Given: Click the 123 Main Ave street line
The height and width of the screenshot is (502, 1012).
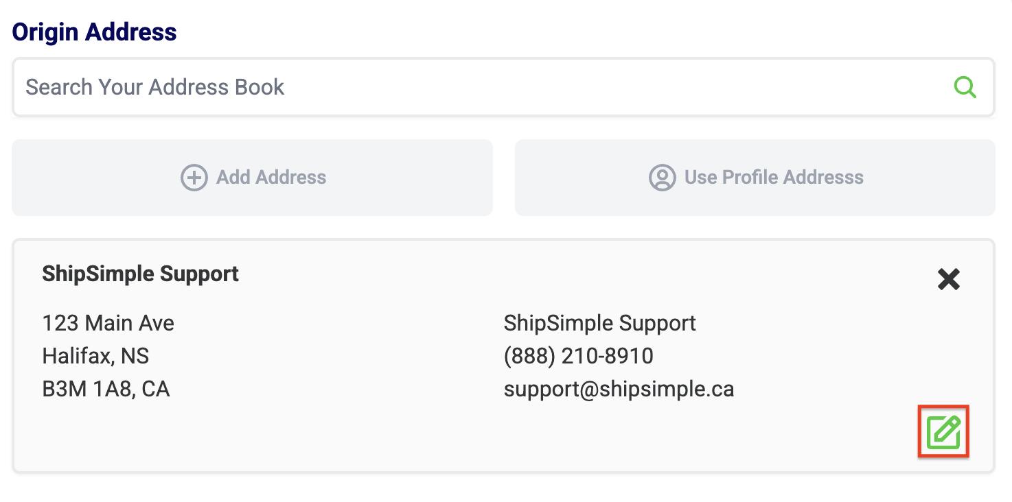Looking at the screenshot, I should [108, 323].
